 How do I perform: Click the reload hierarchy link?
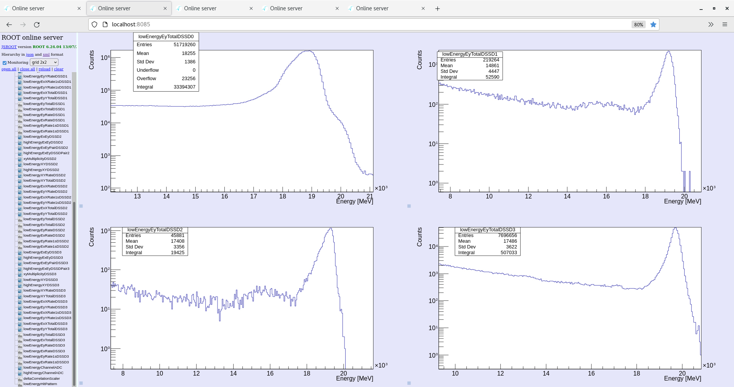44,69
